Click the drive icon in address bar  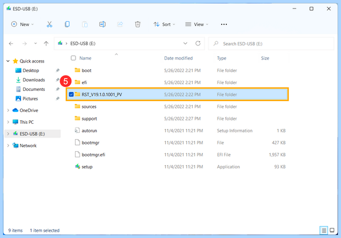(60, 43)
